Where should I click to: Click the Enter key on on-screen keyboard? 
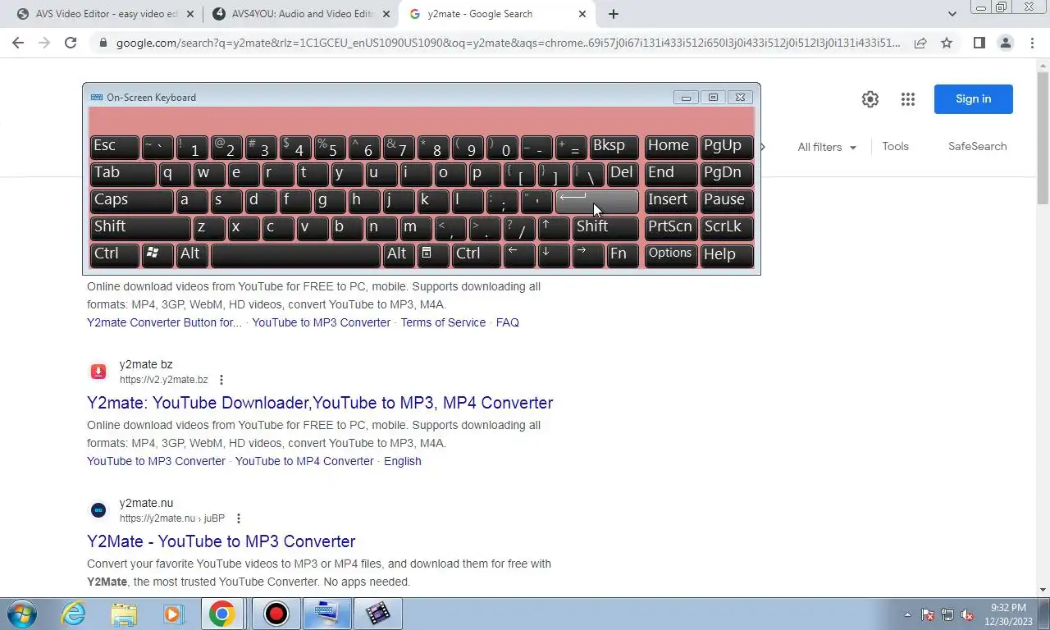pos(596,200)
